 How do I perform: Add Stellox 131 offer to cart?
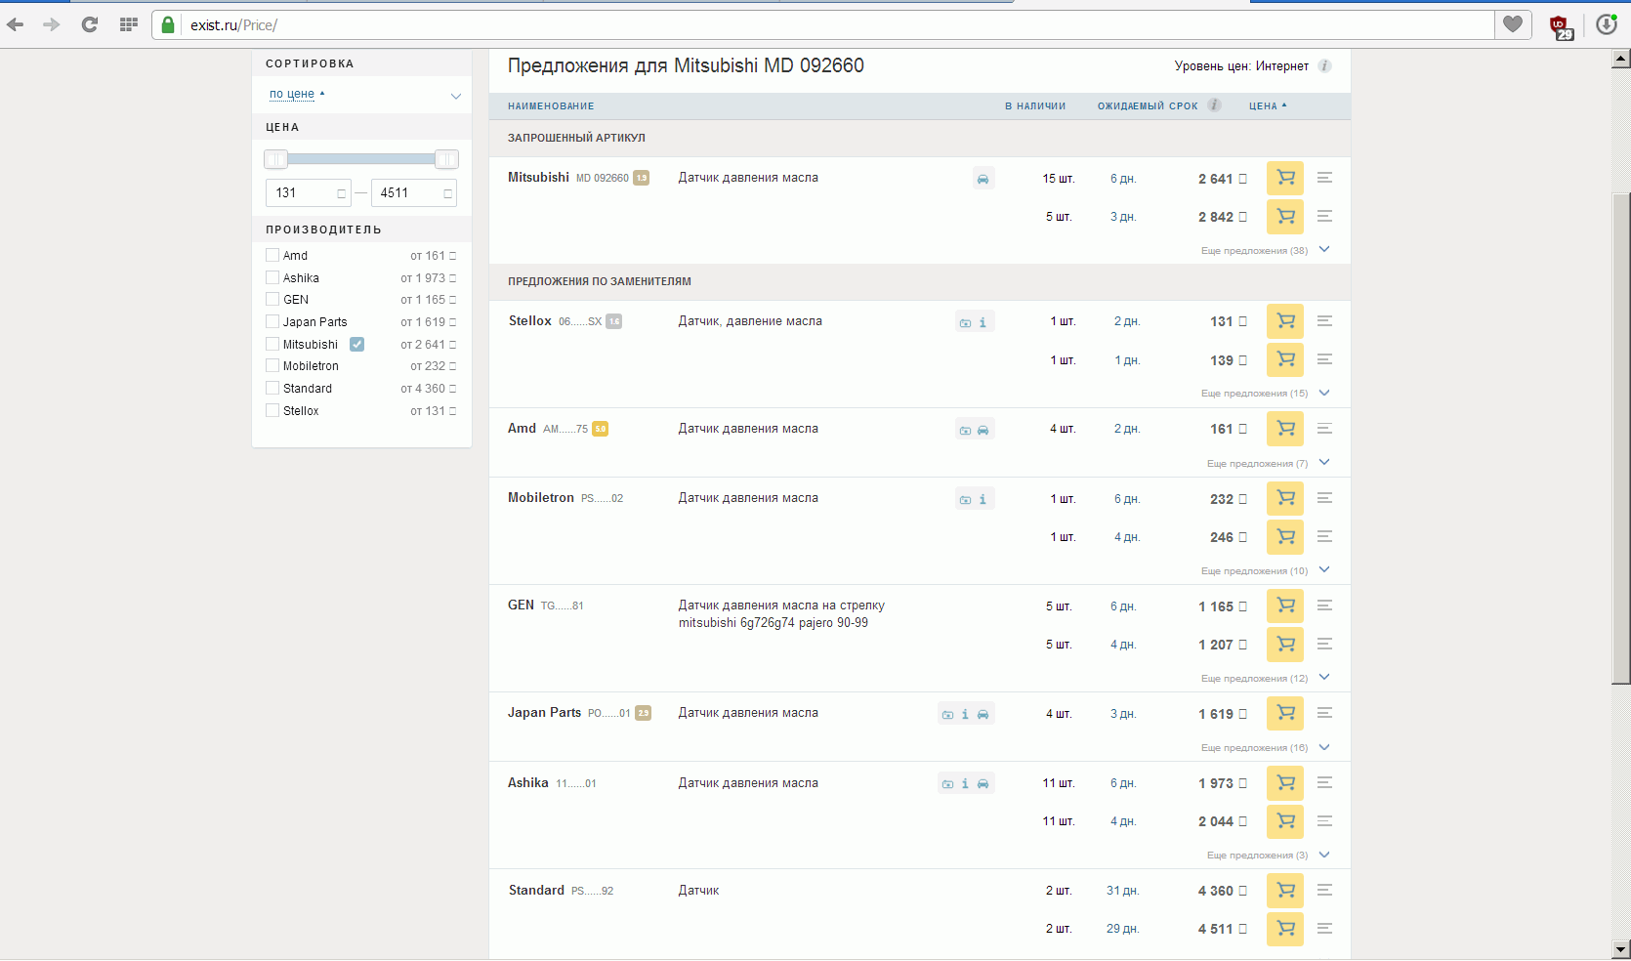pos(1284,321)
